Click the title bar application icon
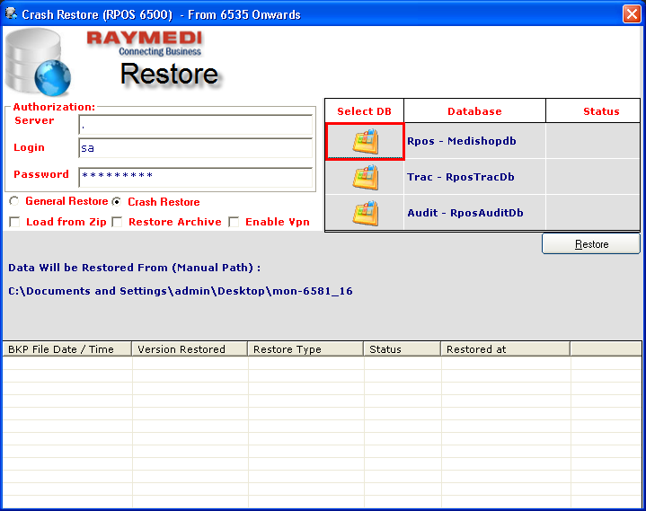646x511 pixels. click(x=11, y=13)
